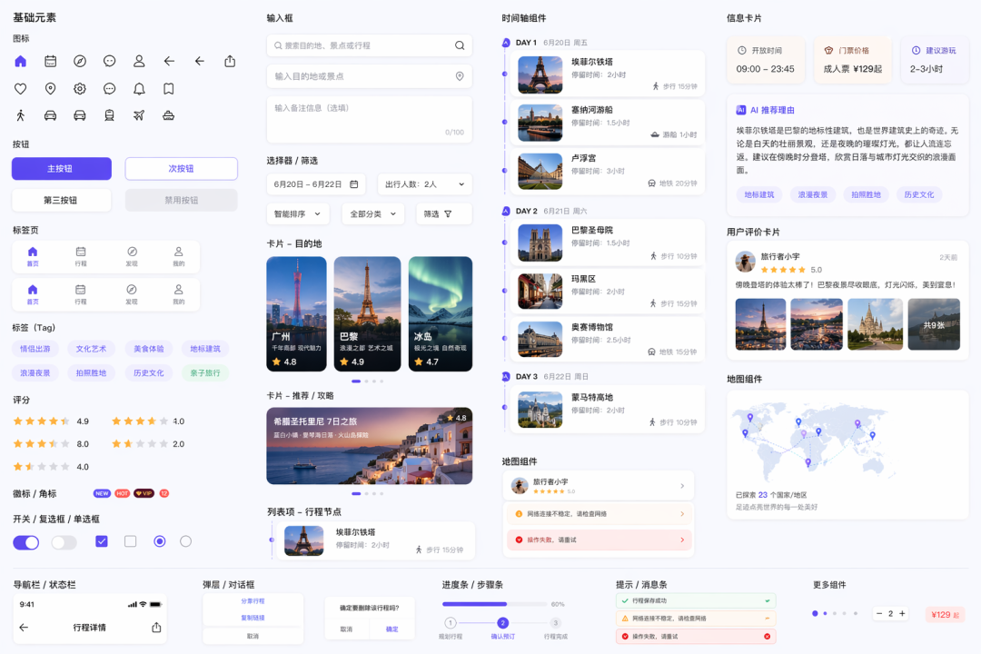Click the bookmark icon
The image size is (981, 654).
[x=168, y=89]
